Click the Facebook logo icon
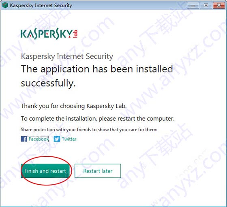 click(24, 139)
